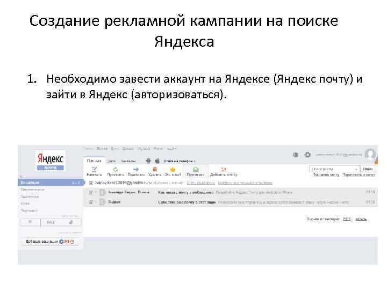This screenshot has width=387, height=290.
Task: Switch to the Диск tab
Action: [112, 161]
